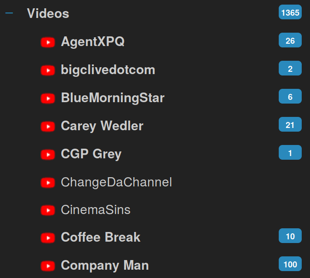Click the ChangeDaChannel YouTube icon
The height and width of the screenshot is (278, 310).
point(48,182)
